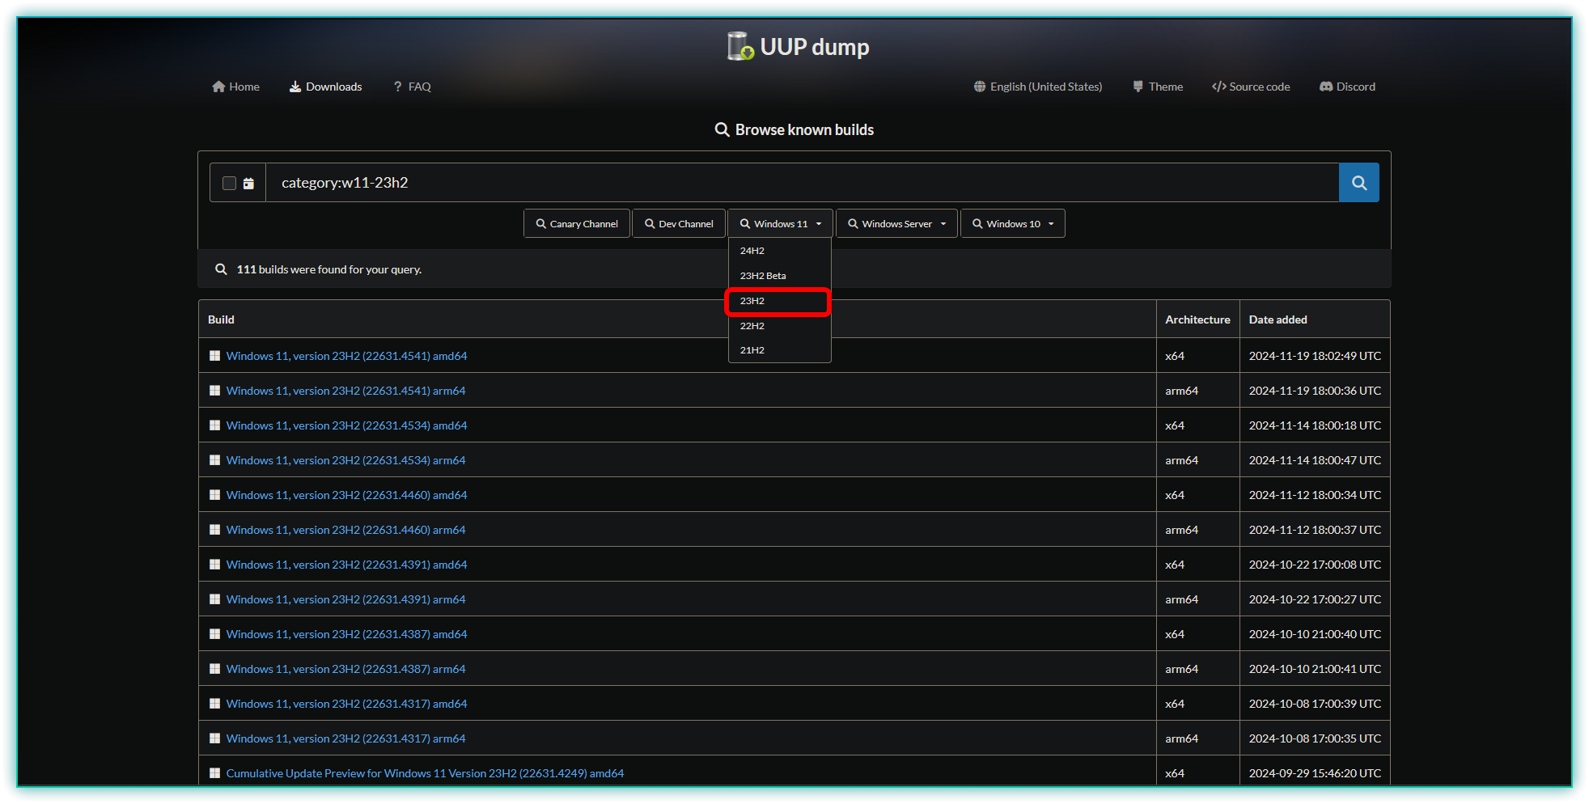Open build 22631.4387 amd64 link
The image size is (1589, 804).
pos(346,634)
